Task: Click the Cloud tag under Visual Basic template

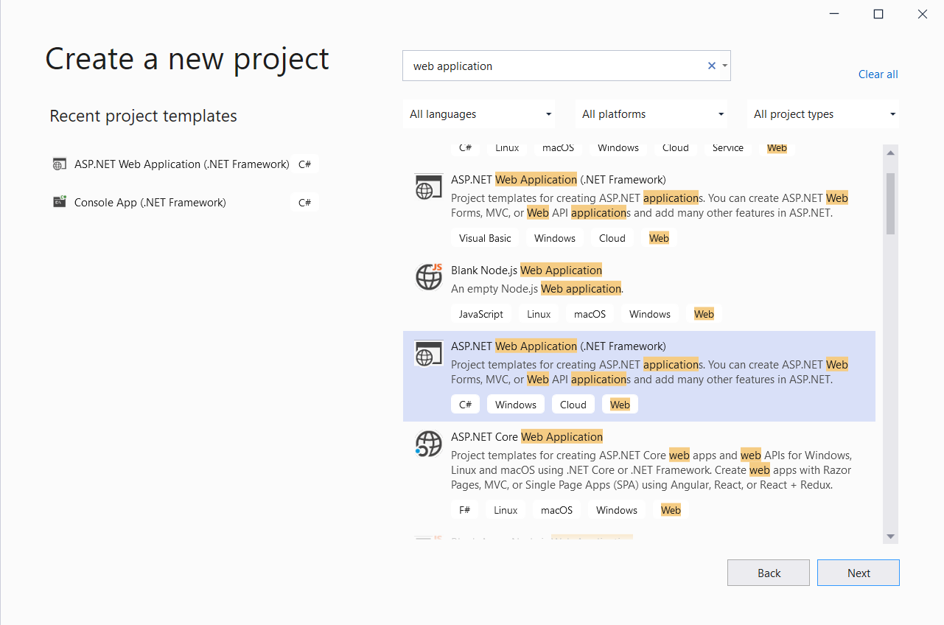Action: [612, 238]
